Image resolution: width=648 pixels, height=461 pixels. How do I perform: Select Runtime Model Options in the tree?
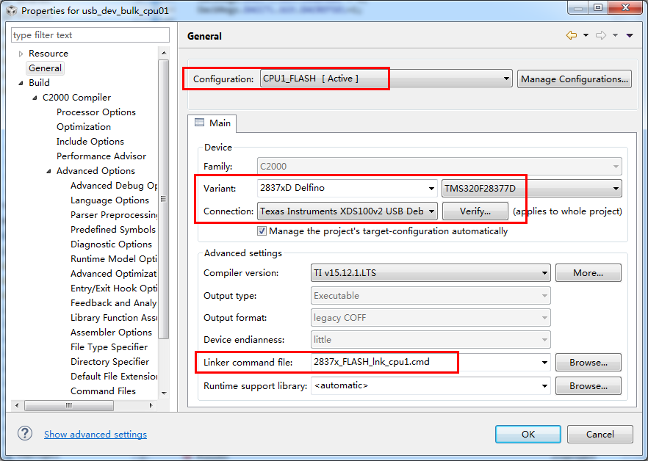point(114,258)
